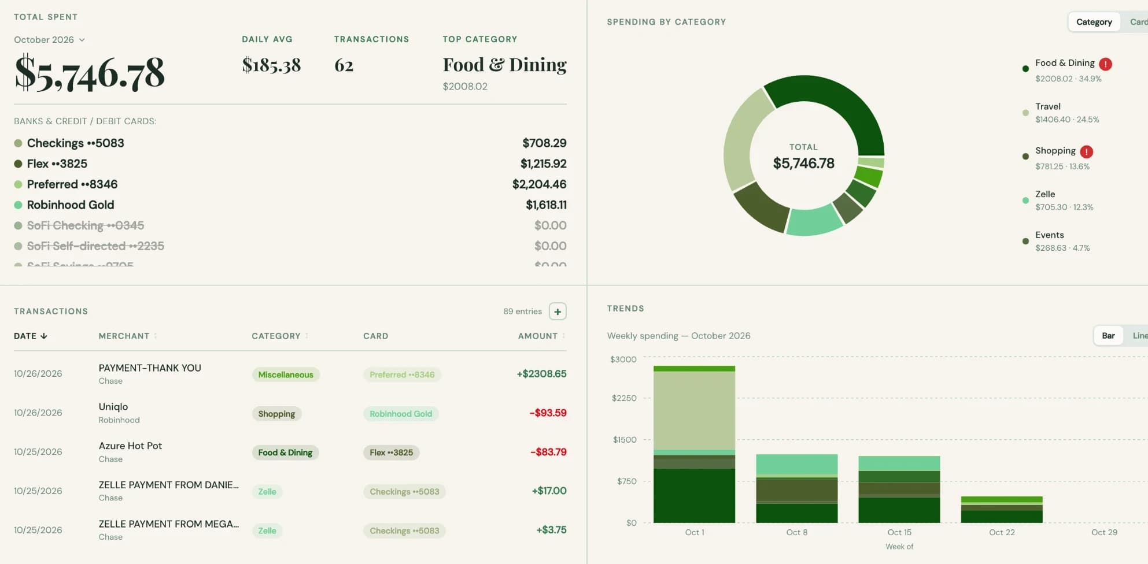
Task: Click the add transaction plus icon
Action: click(x=558, y=311)
